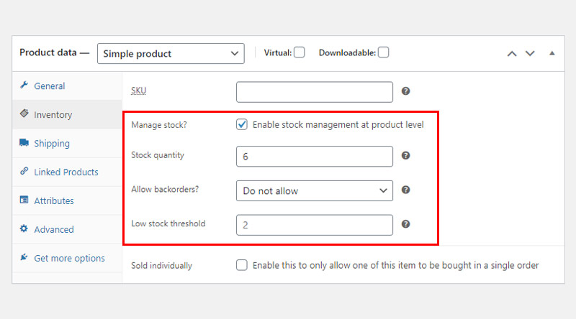Open the Simple product type dropdown

coord(171,54)
